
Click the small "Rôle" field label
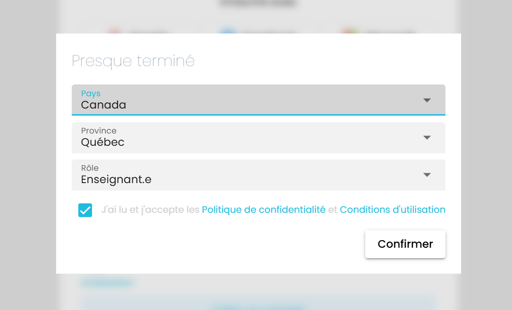90,168
